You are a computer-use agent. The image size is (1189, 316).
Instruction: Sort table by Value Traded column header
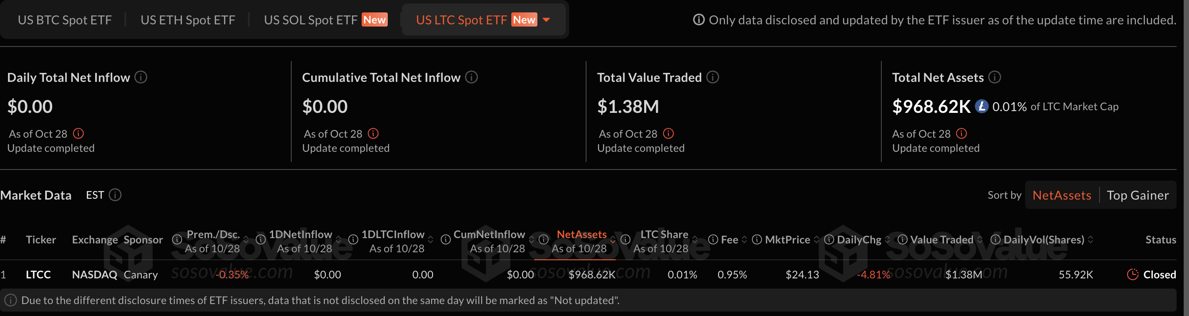point(942,239)
